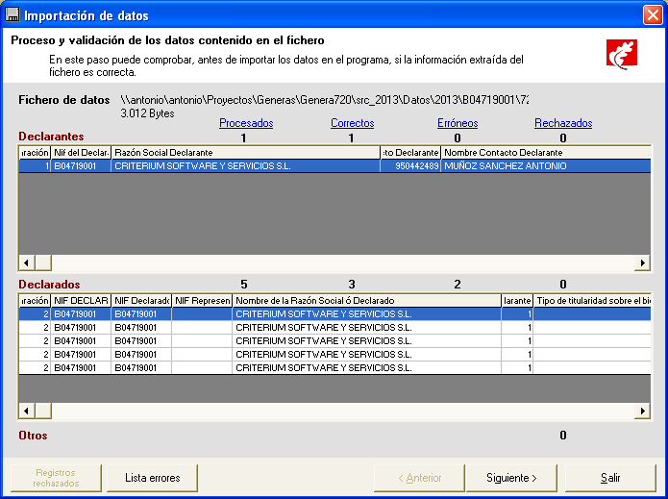Click the NIF DECLAR column header
The image size is (668, 499).
[x=81, y=300]
